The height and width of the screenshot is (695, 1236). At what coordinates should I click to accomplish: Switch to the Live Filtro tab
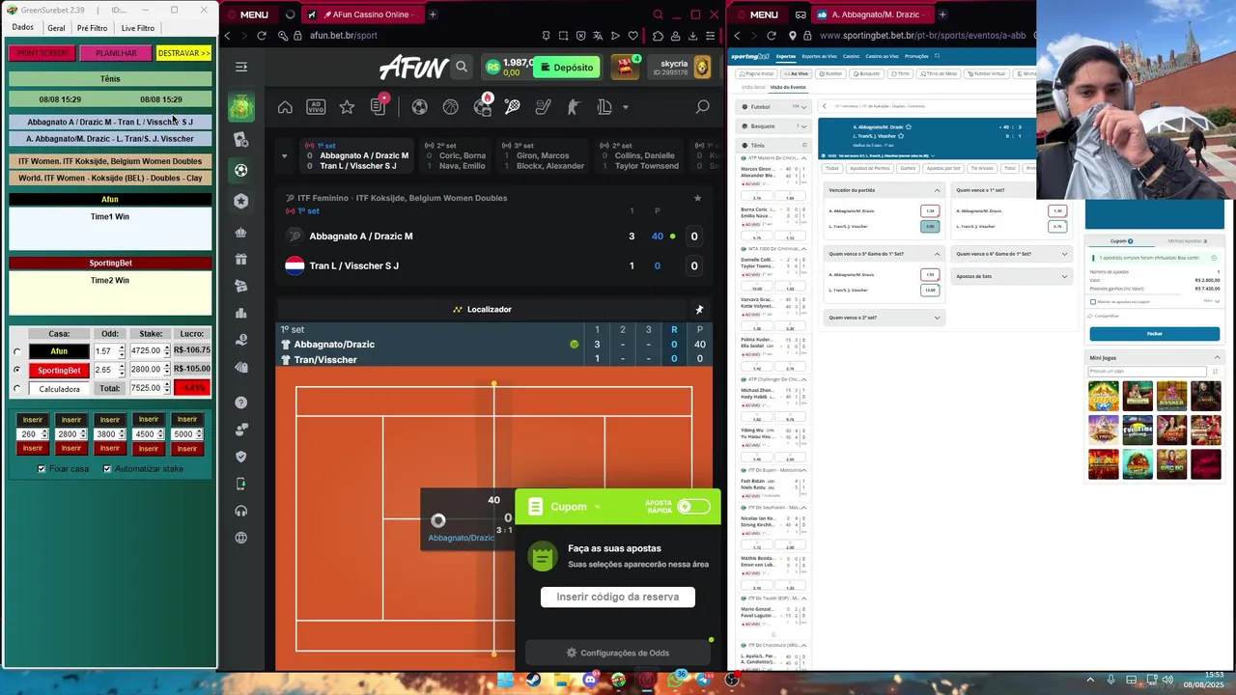pyautogui.click(x=137, y=28)
